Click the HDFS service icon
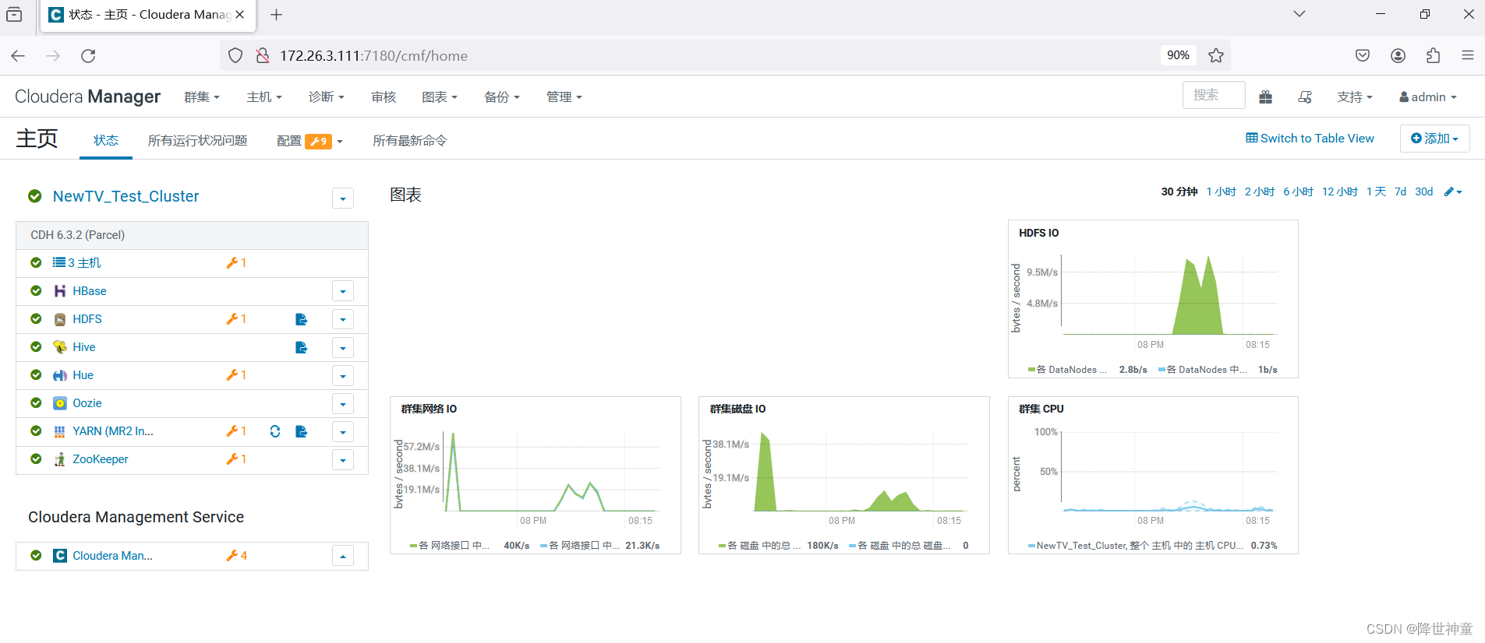Screen dimensions: 1485x643 click(60, 319)
